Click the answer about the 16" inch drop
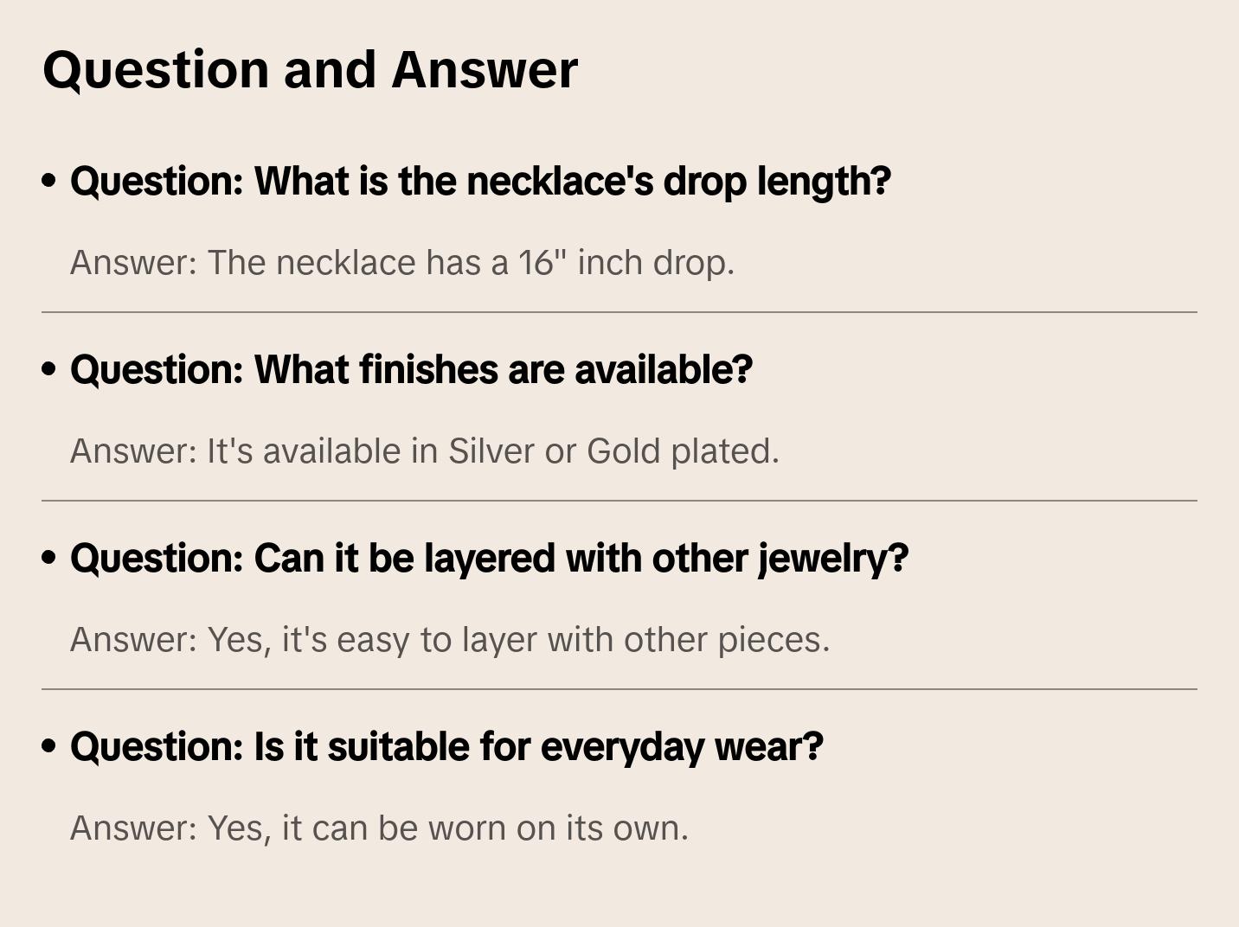The image size is (1239, 927). point(401,263)
